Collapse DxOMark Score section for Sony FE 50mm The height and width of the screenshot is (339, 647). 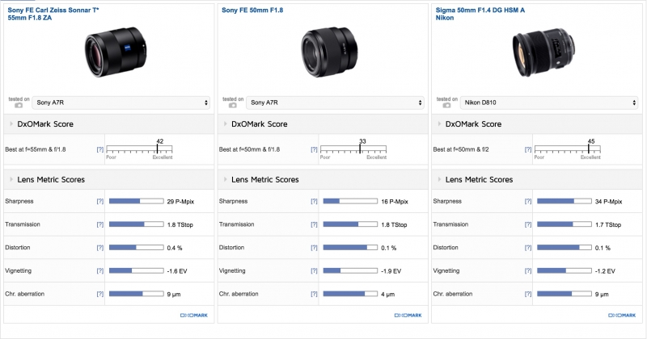226,124
